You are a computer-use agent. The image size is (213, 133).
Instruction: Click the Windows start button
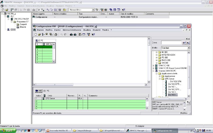tap(8, 131)
